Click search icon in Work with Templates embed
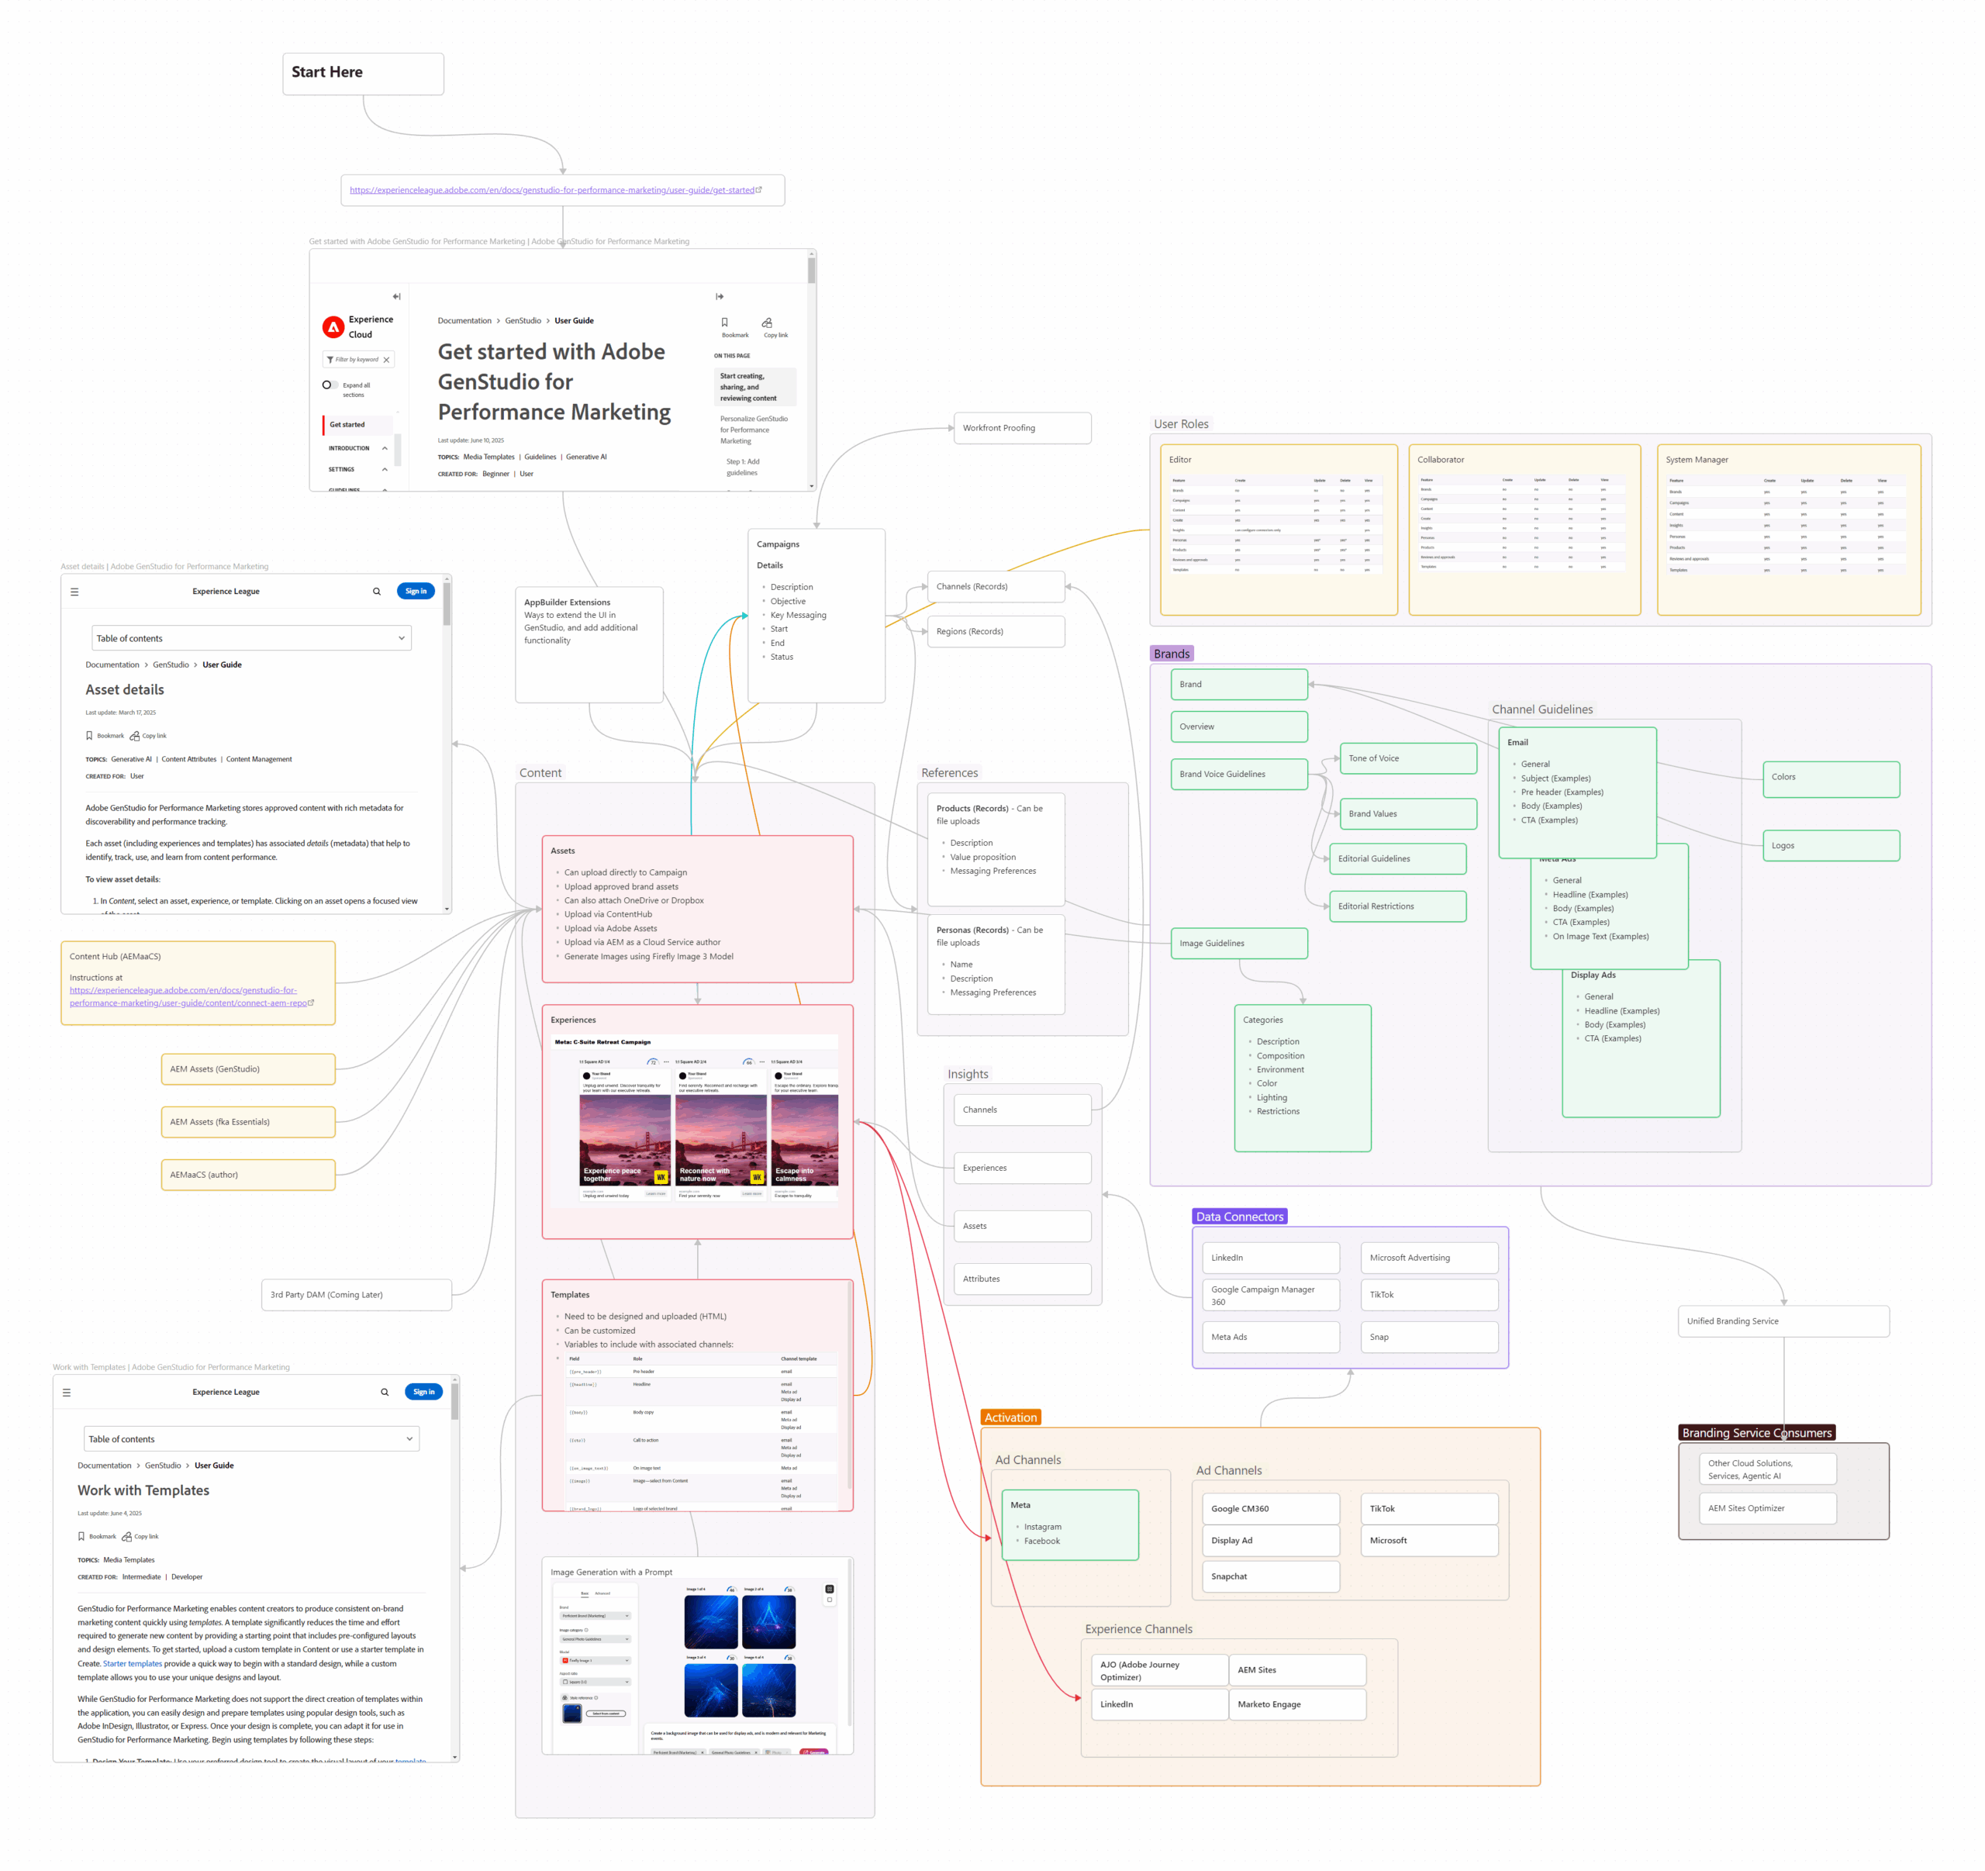The image size is (1985, 1871). coord(385,1393)
